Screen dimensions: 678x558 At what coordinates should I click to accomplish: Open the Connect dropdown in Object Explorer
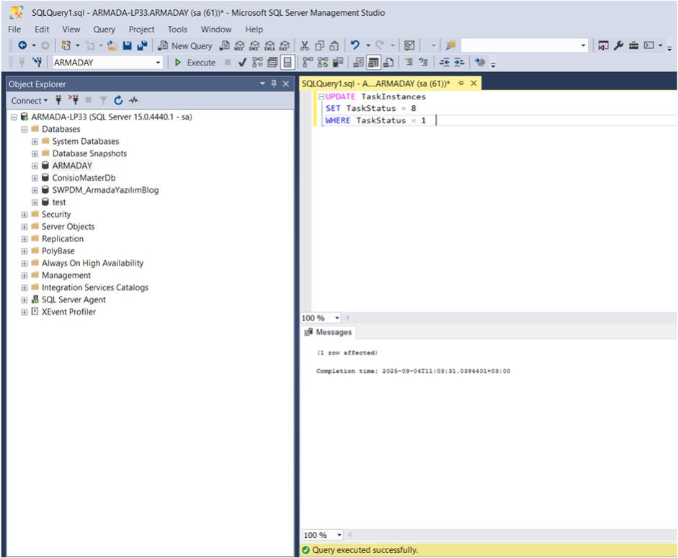(30, 101)
